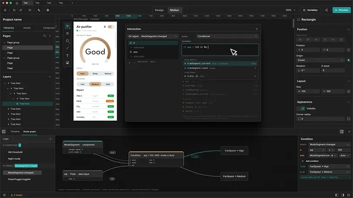Toggle the Air purifier power switch
353x198 pixels.
pos(111,27)
